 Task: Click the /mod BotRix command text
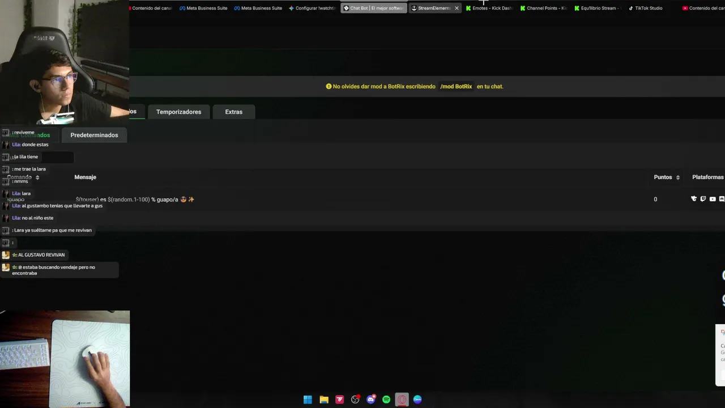pyautogui.click(x=456, y=87)
